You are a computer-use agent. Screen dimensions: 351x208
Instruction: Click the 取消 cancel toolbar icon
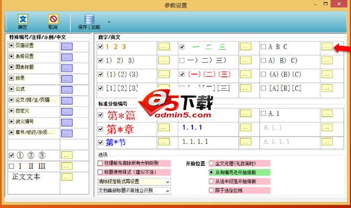pos(53,19)
